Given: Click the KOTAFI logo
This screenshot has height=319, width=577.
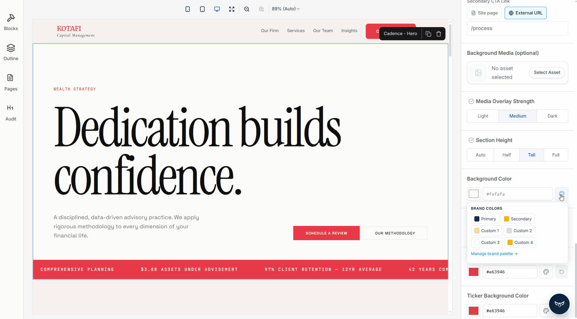Looking at the screenshot, I should [x=76, y=31].
